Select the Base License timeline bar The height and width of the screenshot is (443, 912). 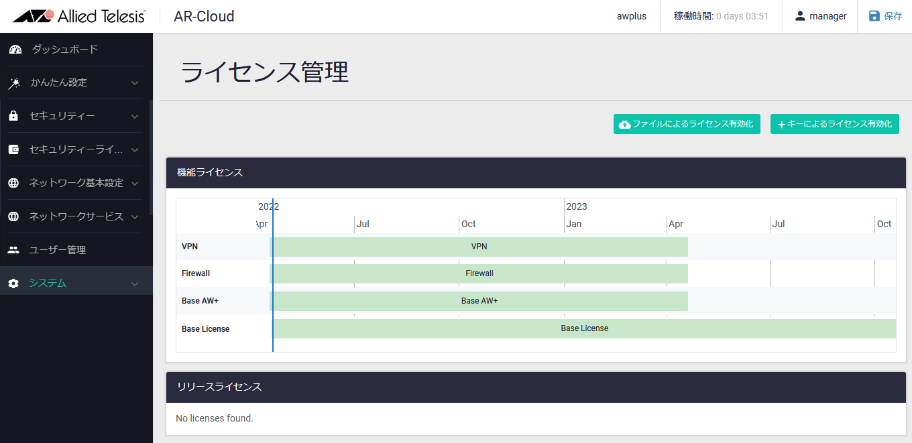coord(584,328)
